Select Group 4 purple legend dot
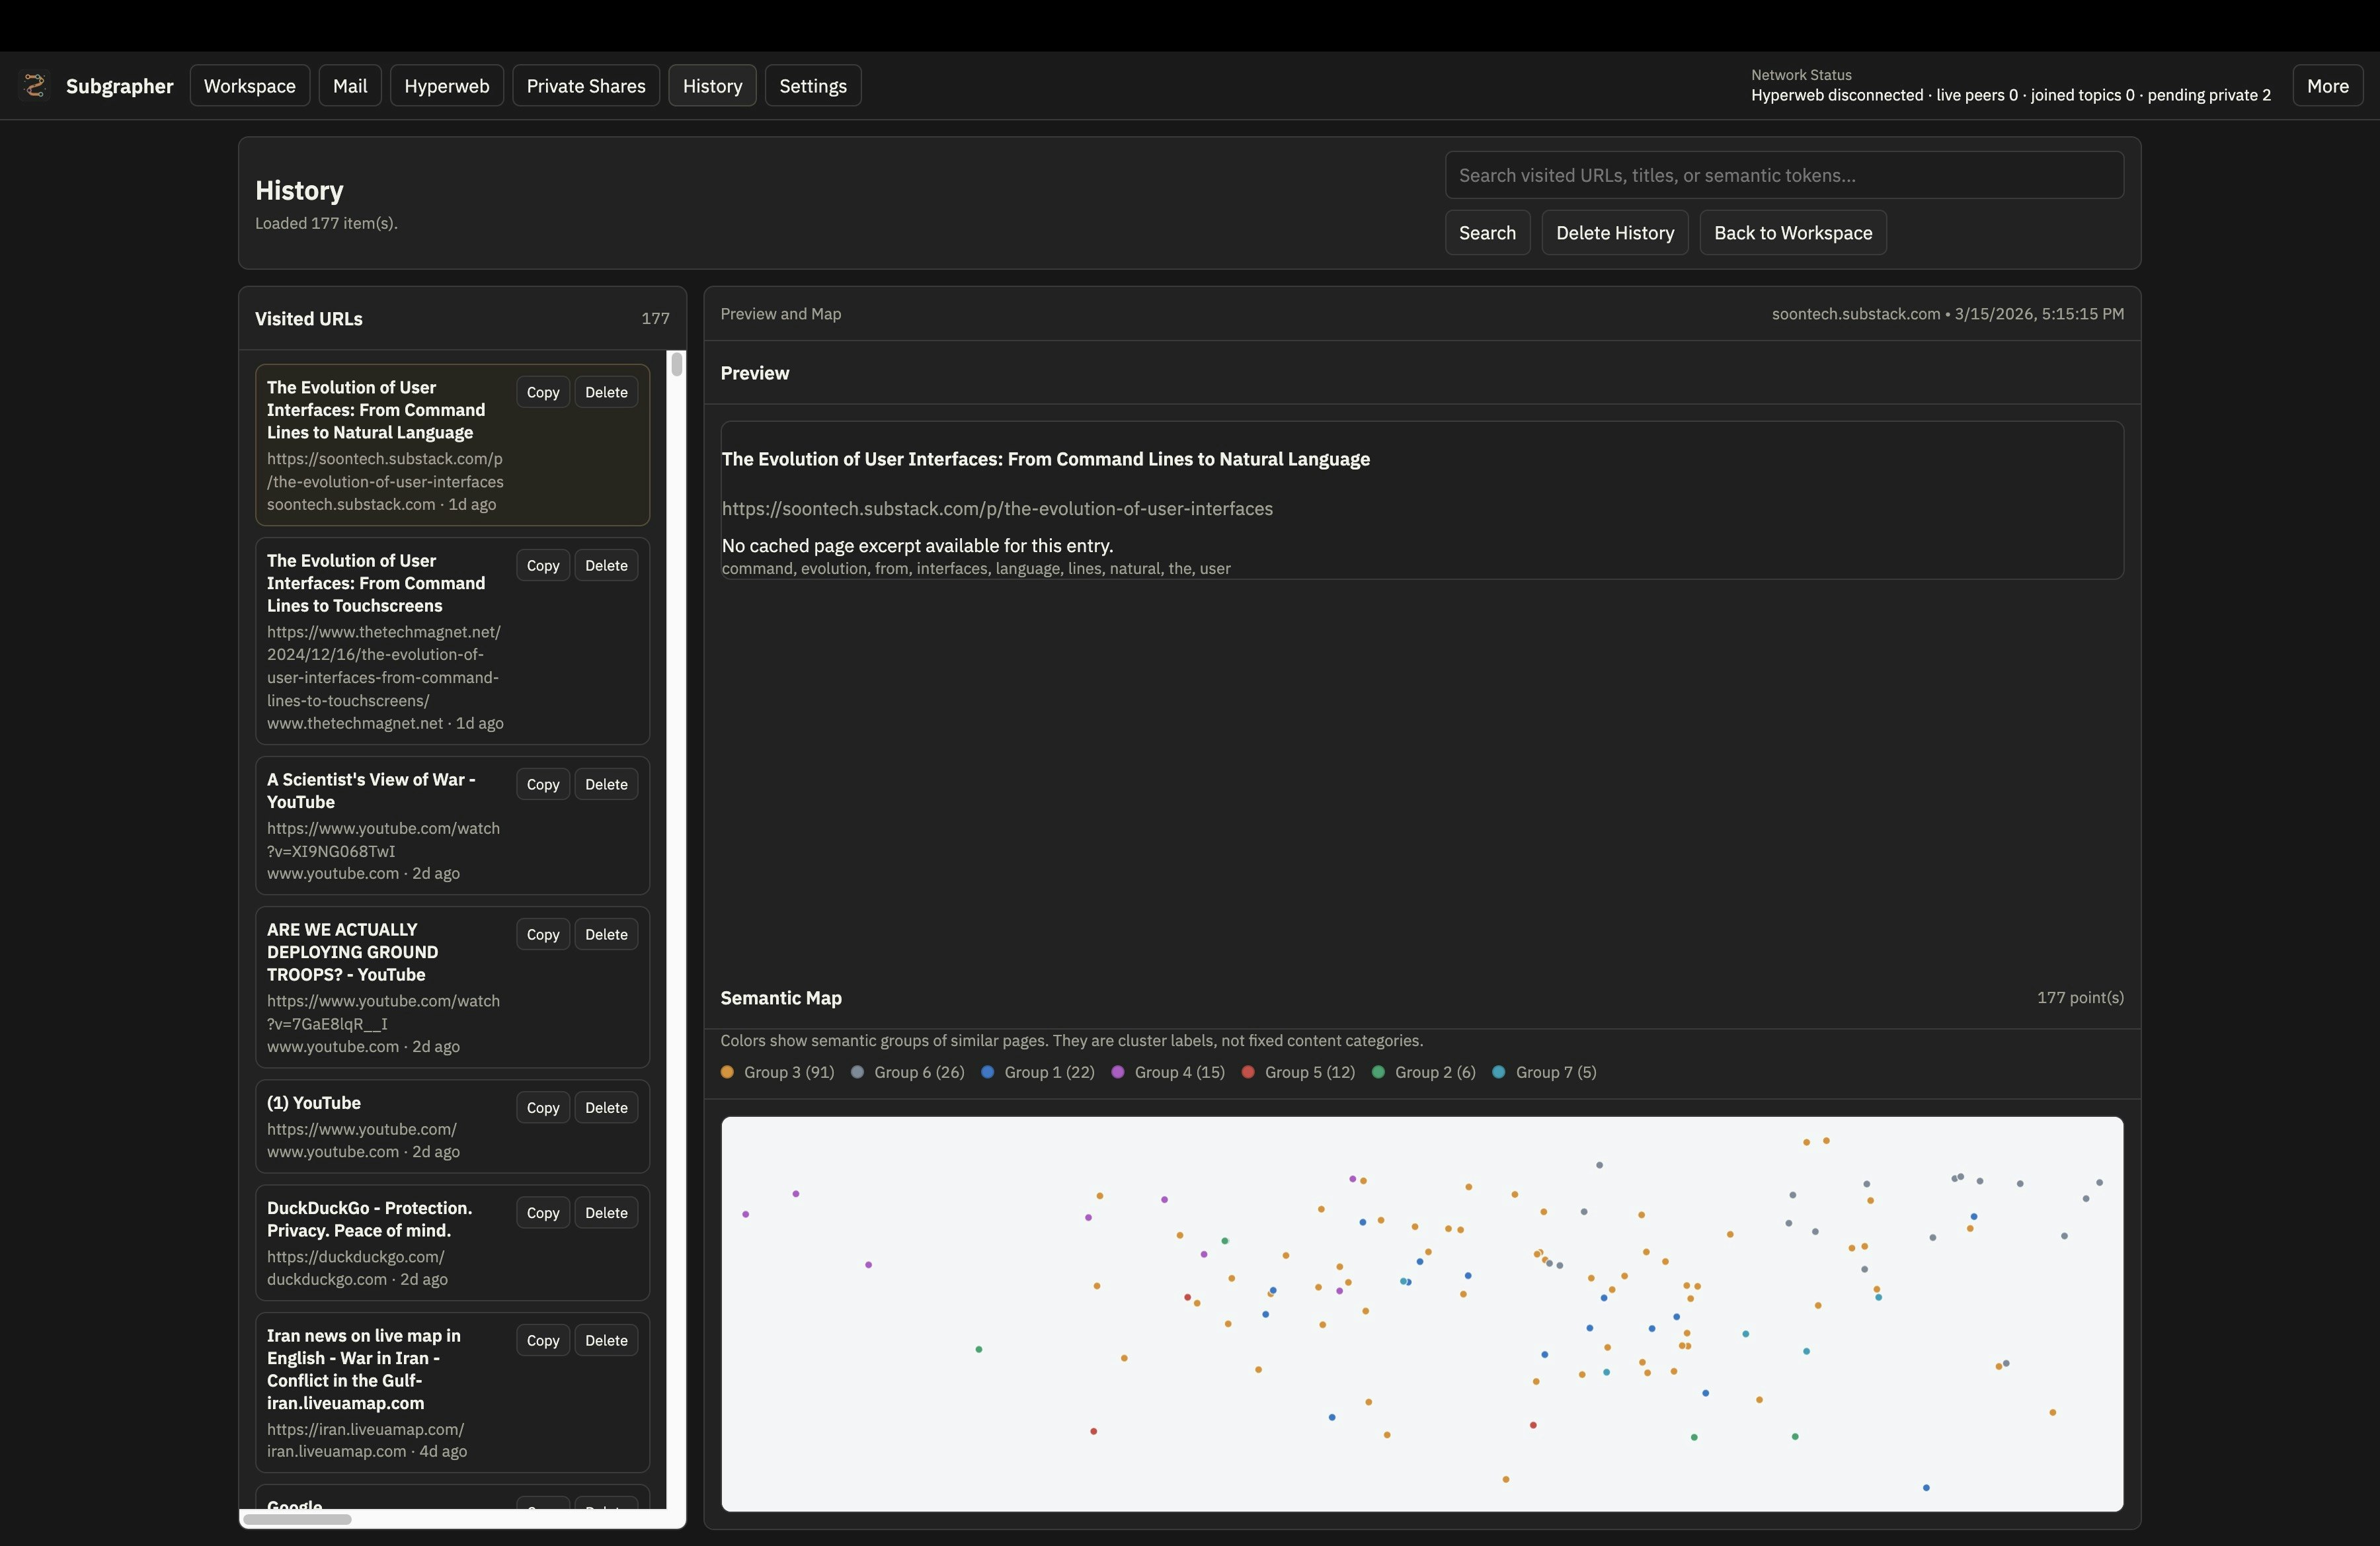Viewport: 2380px width, 1546px height. click(1118, 1072)
